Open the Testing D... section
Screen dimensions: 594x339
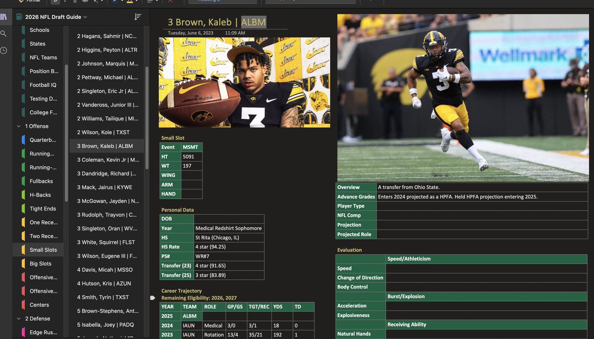point(42,99)
